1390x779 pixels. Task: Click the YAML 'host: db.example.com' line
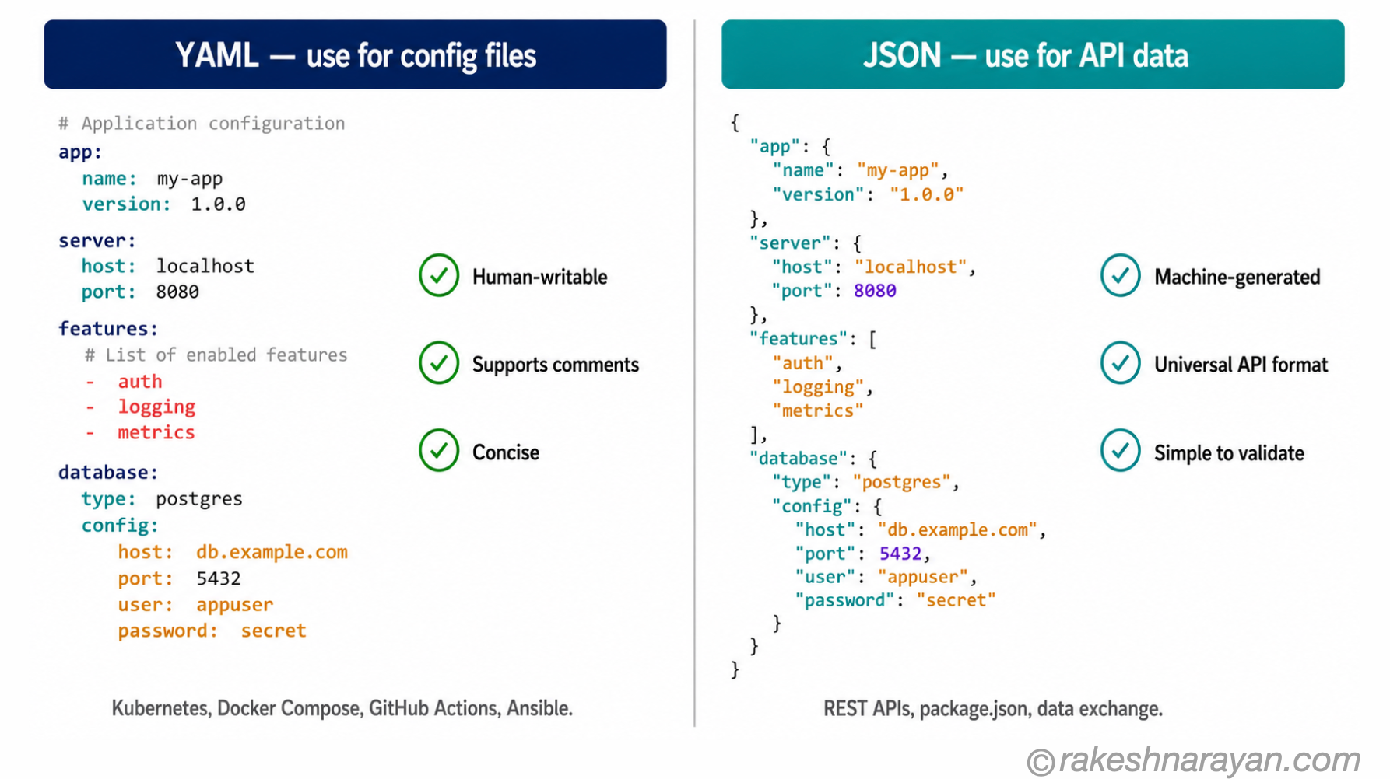[233, 552]
